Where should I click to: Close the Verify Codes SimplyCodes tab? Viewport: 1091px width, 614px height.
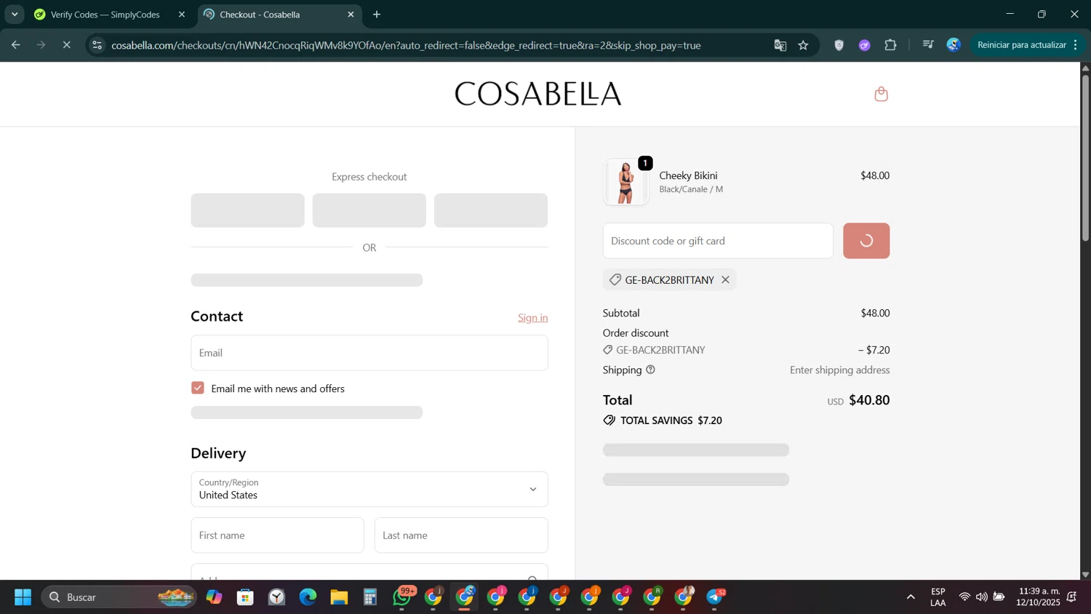(x=182, y=15)
